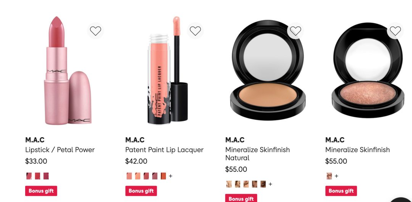
Task: Select first Petal Power lipstick shade swatch
Action: [x=29, y=176]
